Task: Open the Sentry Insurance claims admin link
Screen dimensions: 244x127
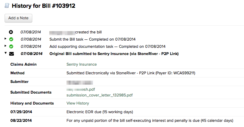Action: tap(82, 65)
